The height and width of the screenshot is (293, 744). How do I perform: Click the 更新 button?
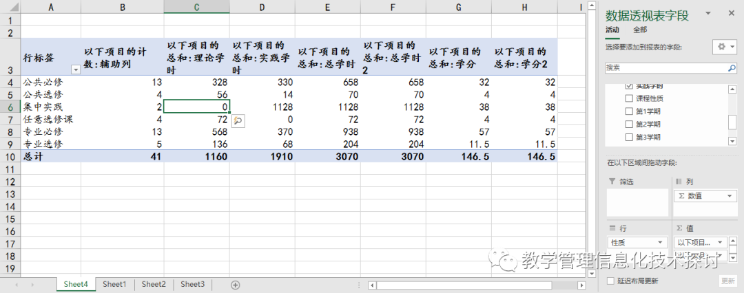pyautogui.click(x=727, y=281)
